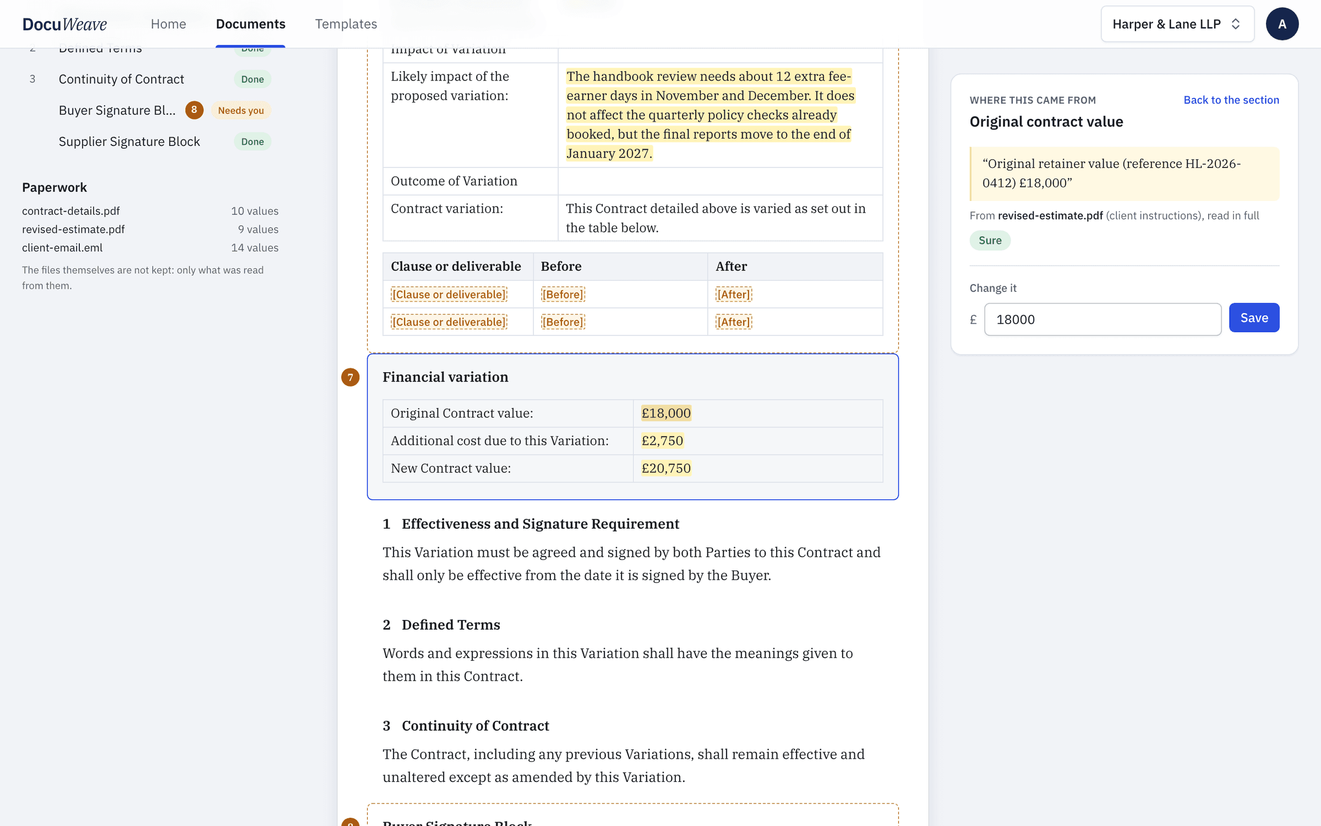Screen dimensions: 1321x826
Task: Select Continuity of Contract in the outline
Action: [121, 79]
